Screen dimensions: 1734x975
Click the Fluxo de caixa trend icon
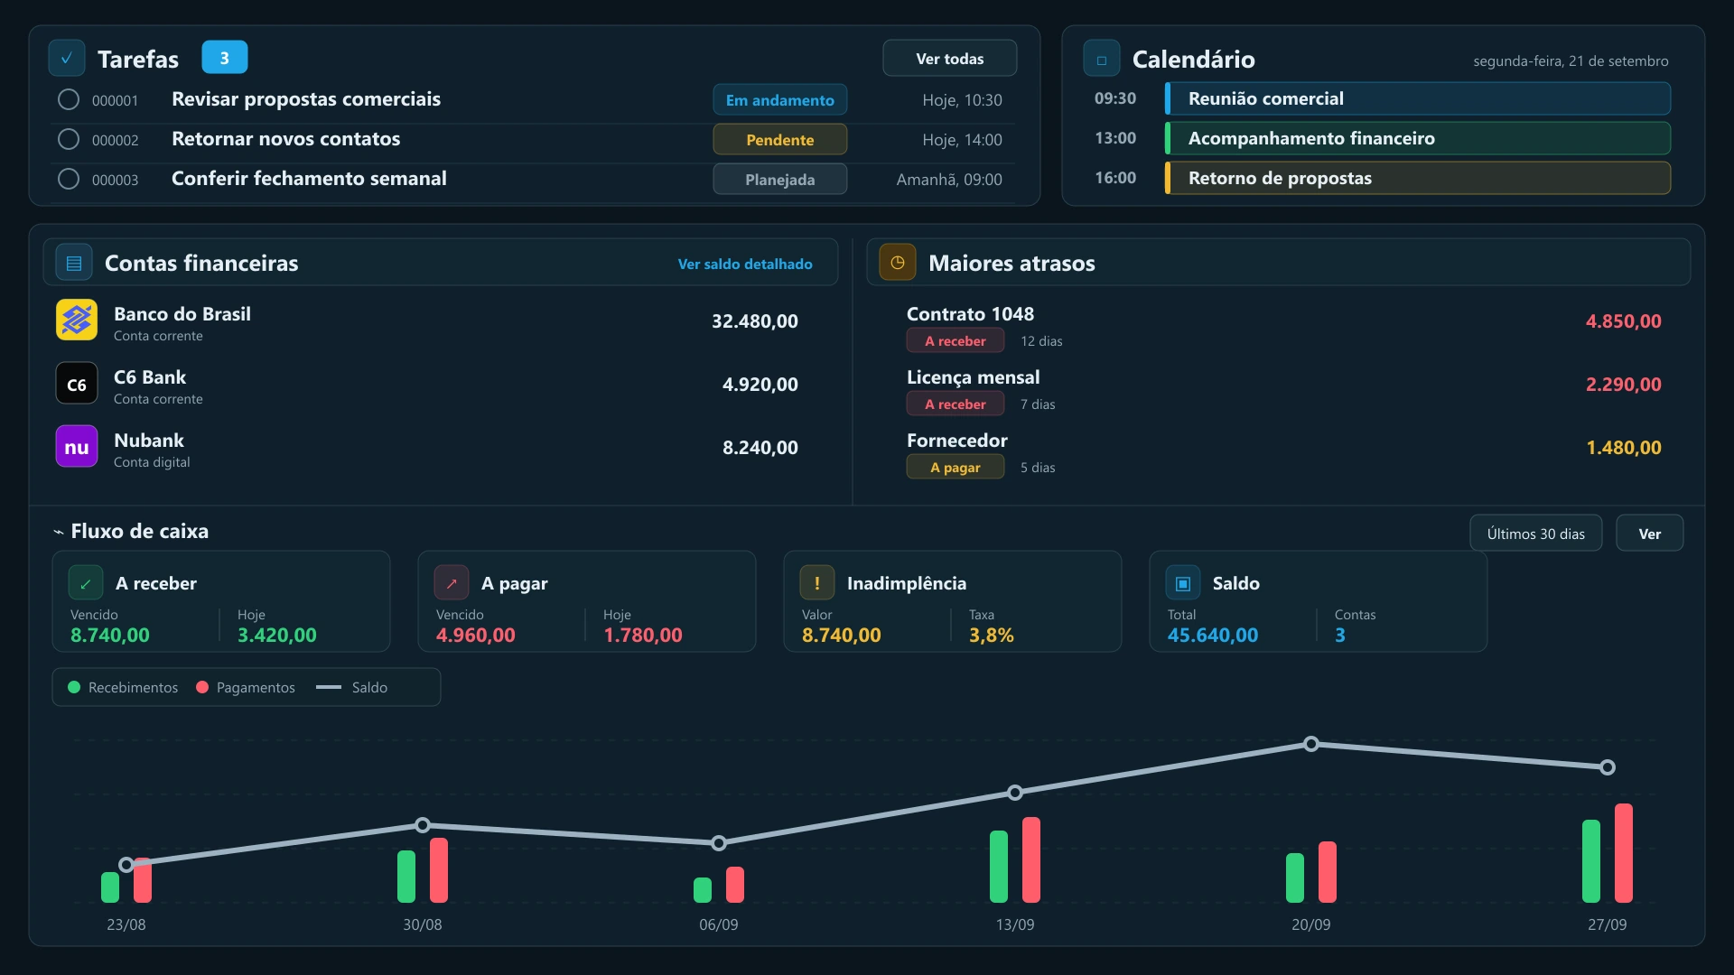click(x=59, y=532)
